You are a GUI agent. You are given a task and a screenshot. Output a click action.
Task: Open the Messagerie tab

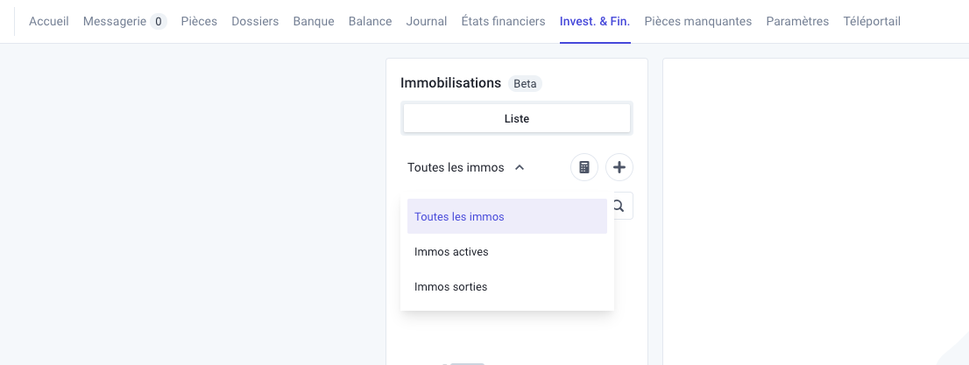click(115, 22)
